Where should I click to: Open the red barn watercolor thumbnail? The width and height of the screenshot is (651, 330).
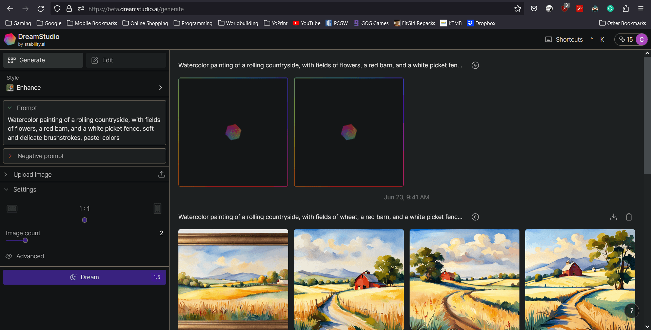point(349,279)
